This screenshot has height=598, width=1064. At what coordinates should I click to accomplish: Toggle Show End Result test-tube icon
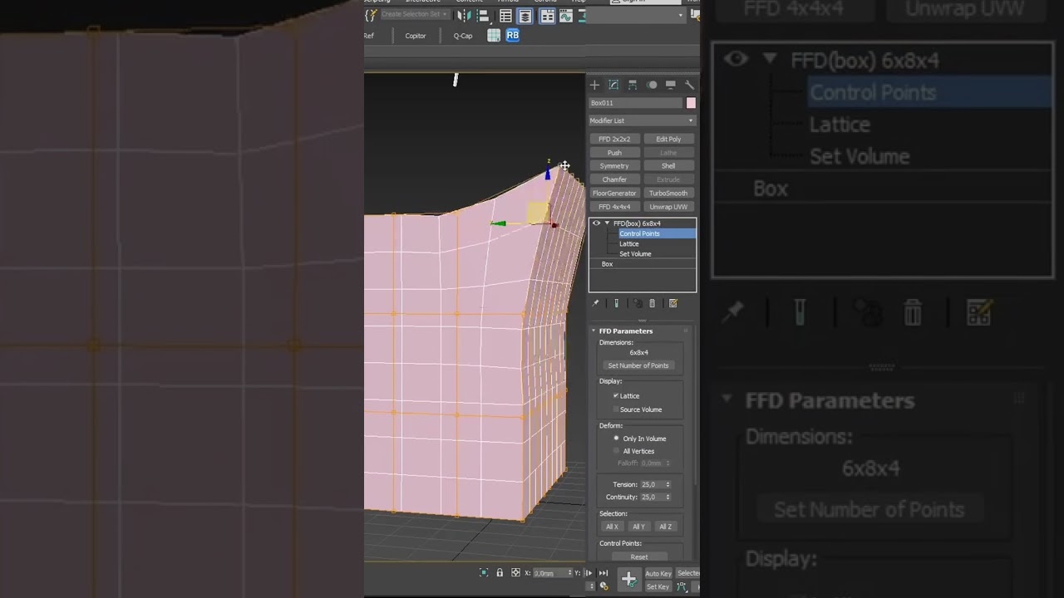pyautogui.click(x=616, y=304)
